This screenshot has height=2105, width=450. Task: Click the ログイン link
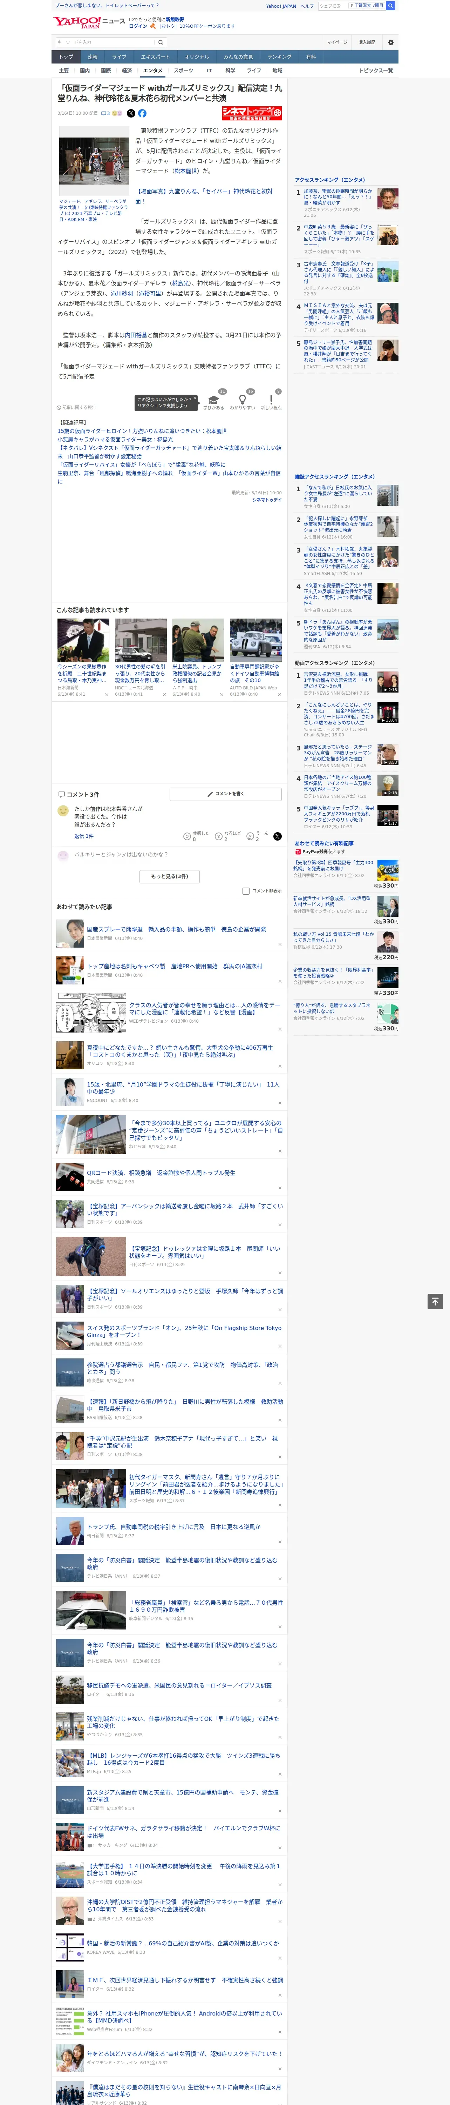pos(138,26)
